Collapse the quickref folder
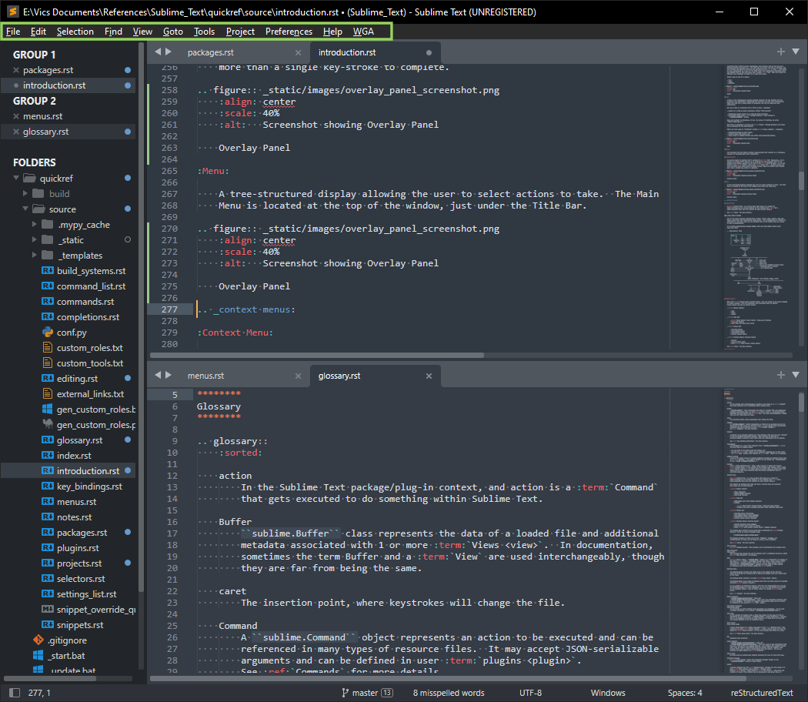This screenshot has height=702, width=808. [17, 179]
